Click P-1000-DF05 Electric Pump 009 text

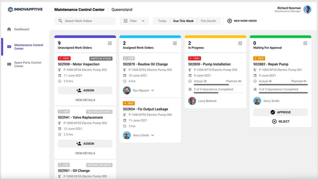(x=85, y=176)
